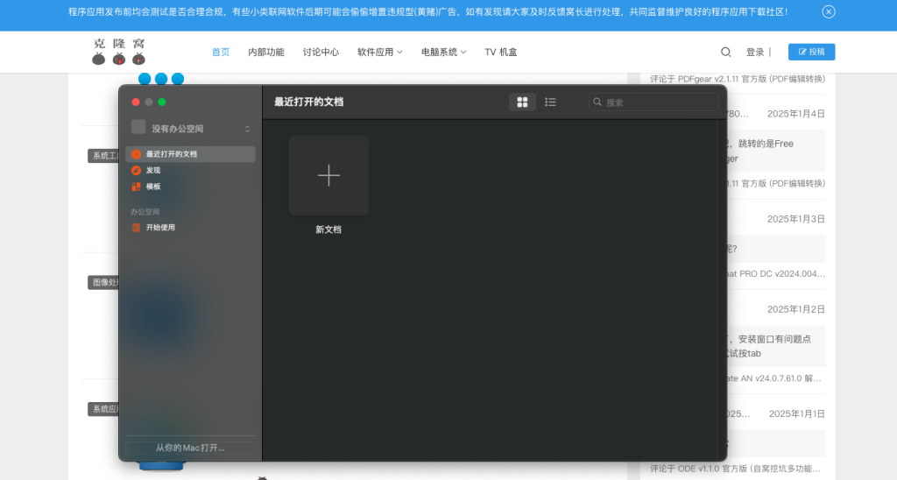The height and width of the screenshot is (480, 897).
Task: Click the 2025年1月1日 date text
Action: 797,413
